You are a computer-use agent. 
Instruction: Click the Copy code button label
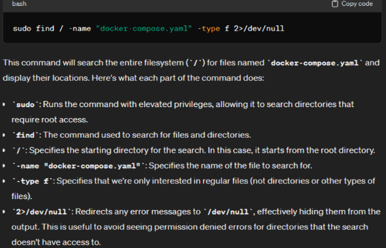(357, 4)
